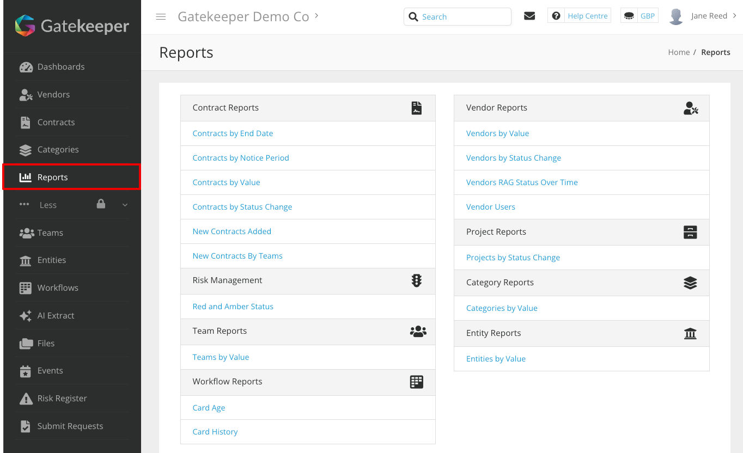
Task: Open the Vendors by Value report
Action: coord(497,133)
